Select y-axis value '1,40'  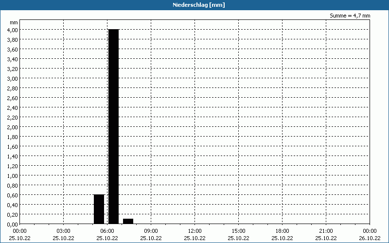point(12,156)
